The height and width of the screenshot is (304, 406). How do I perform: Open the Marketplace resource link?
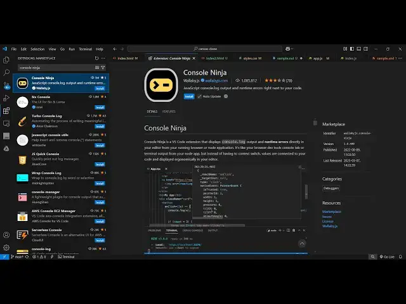(331, 212)
